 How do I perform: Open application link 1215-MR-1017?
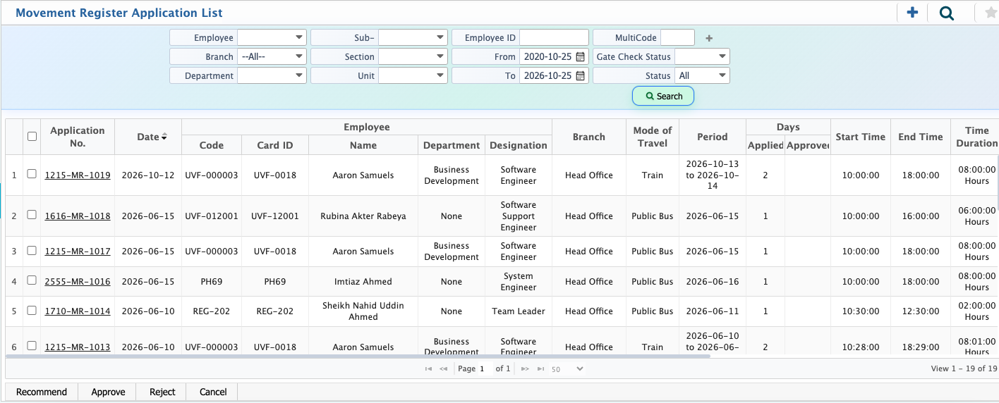click(78, 252)
